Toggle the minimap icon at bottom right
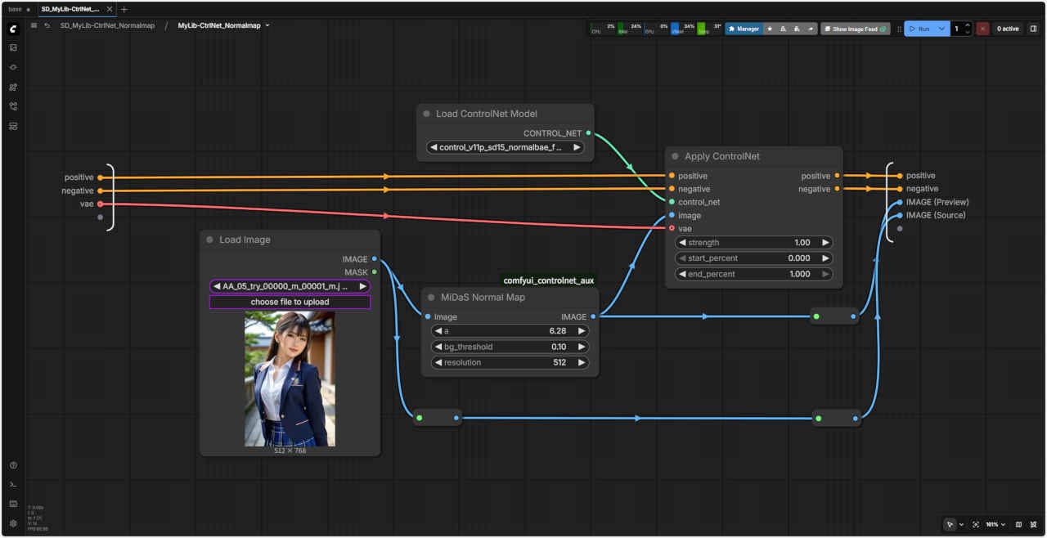This screenshot has width=1047, height=538. 1018,524
